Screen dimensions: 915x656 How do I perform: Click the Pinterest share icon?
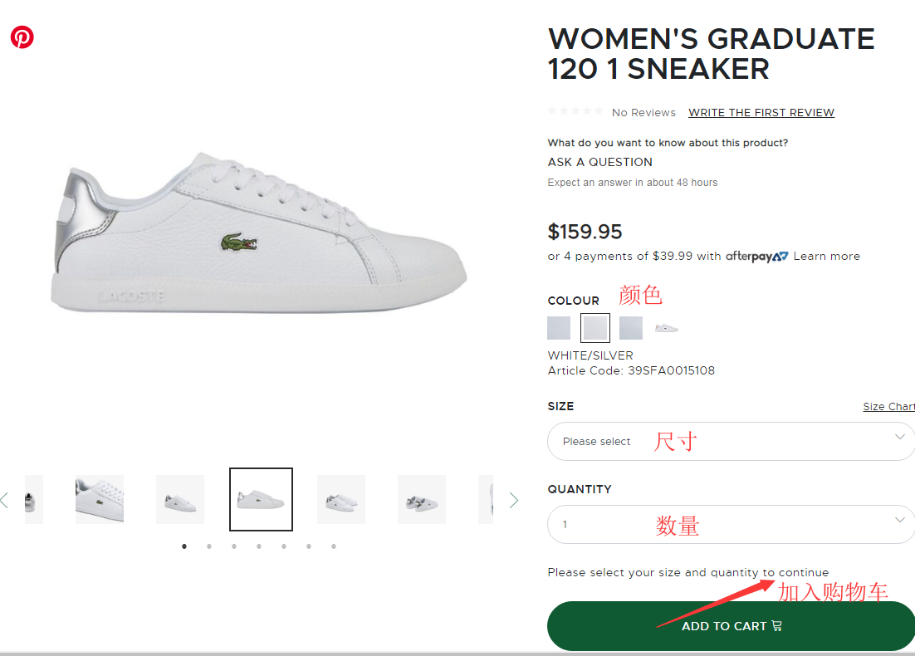[22, 37]
